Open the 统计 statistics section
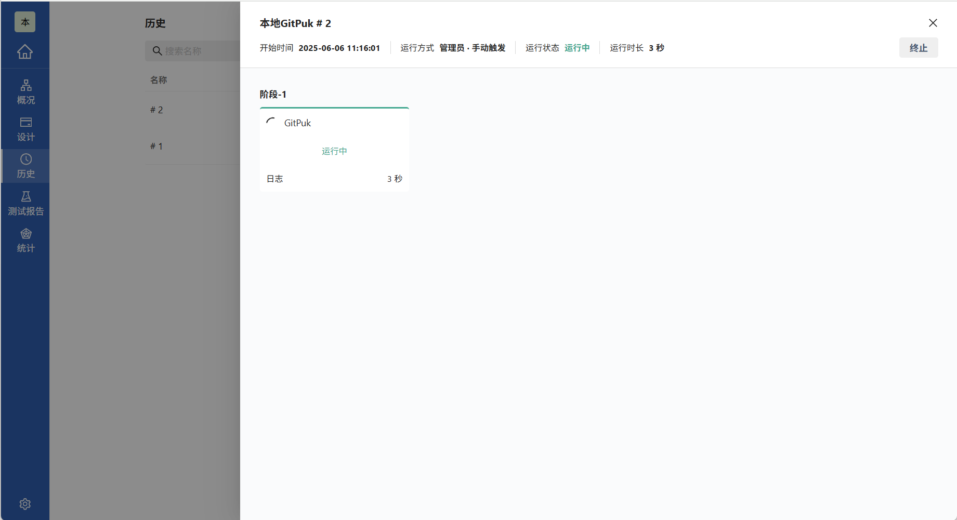 pos(25,240)
